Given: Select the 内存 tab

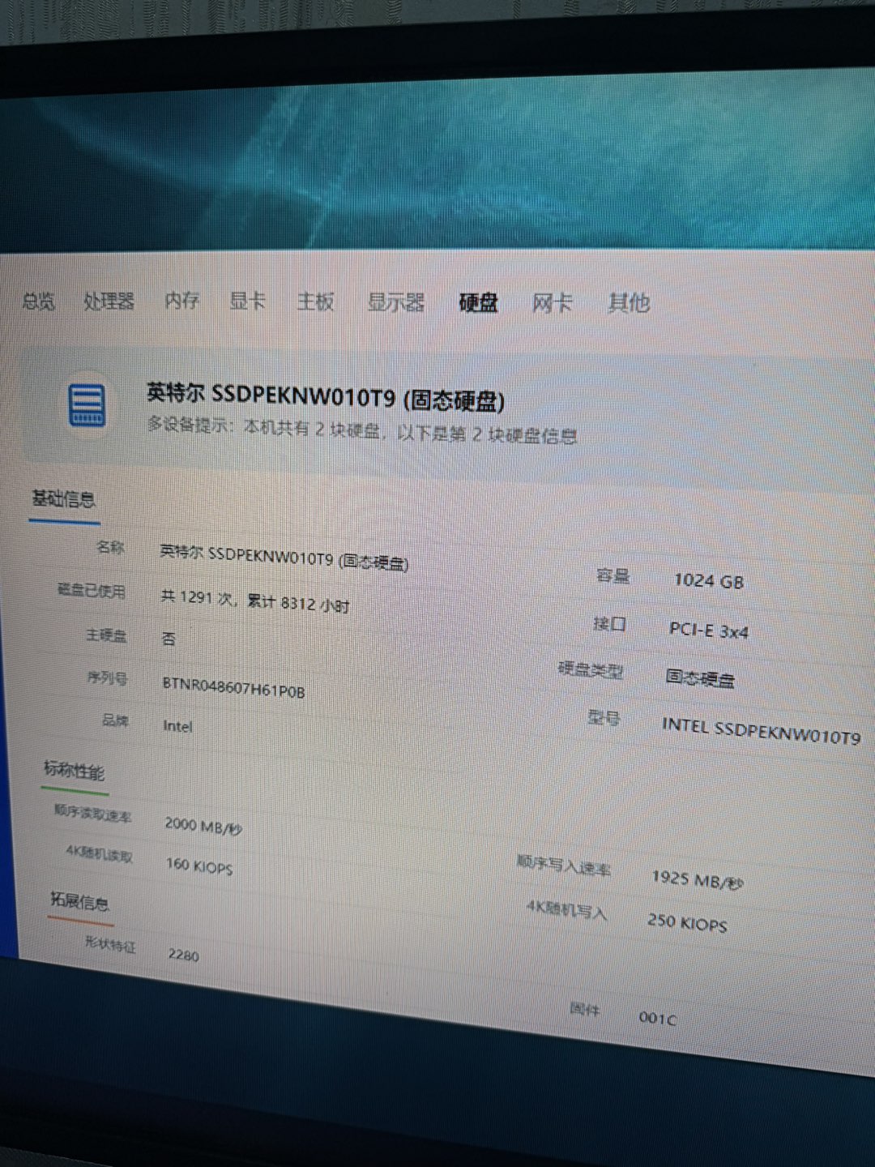Looking at the screenshot, I should tap(181, 301).
